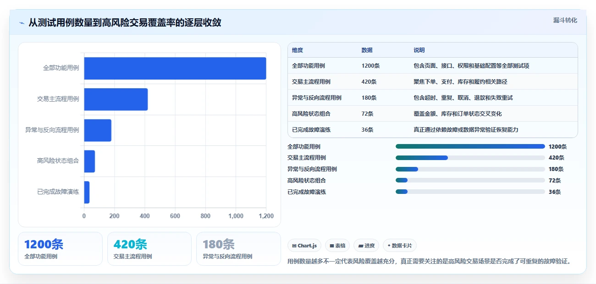596x284 pixels.
Task: Click the 72条 progress bar for 高风险状态组合
Action: point(470,181)
